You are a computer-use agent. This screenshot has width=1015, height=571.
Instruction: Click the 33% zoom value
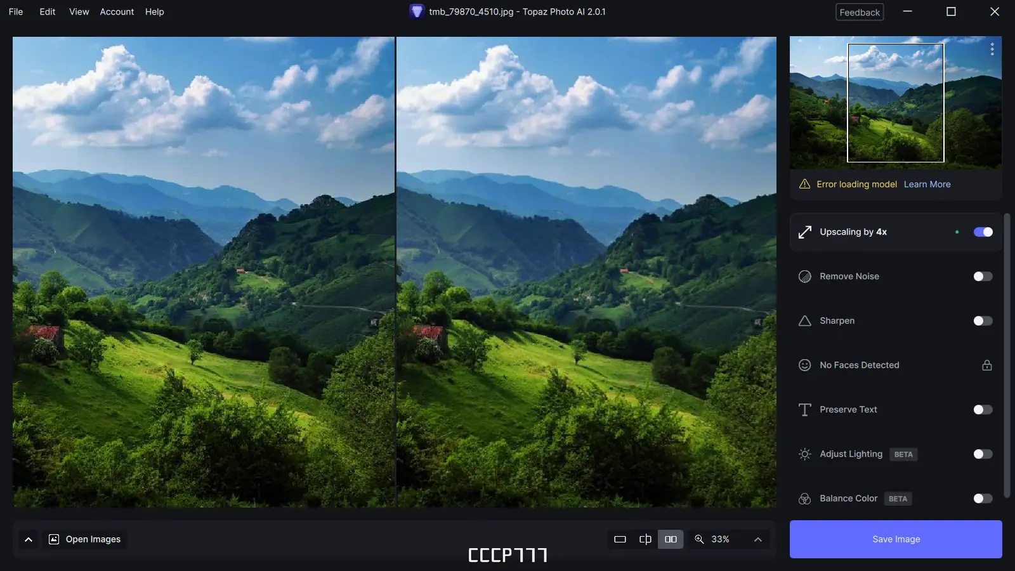click(x=720, y=539)
